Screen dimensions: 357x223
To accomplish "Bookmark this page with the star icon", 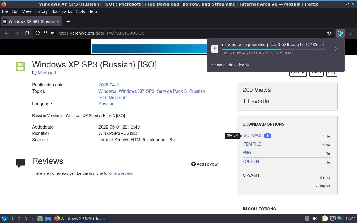I will 329,33.
